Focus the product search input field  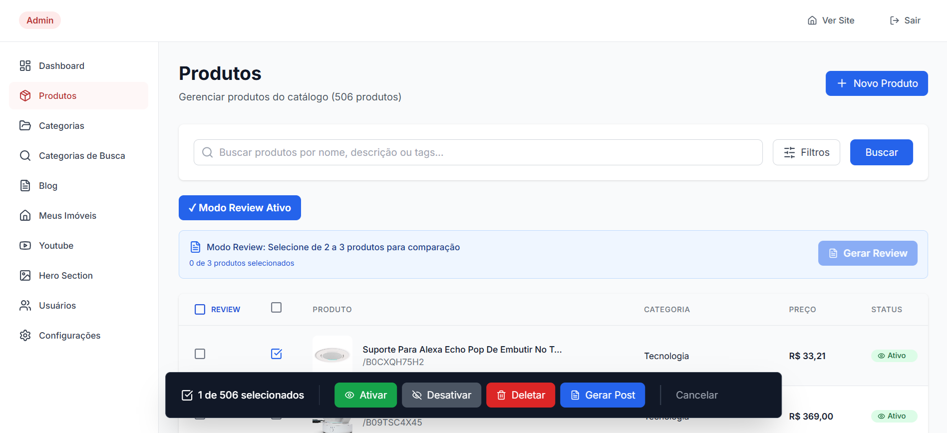[x=478, y=152]
